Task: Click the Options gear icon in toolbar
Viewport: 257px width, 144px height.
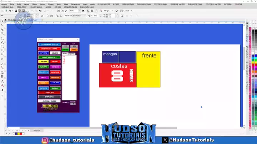Action: pos(116,11)
